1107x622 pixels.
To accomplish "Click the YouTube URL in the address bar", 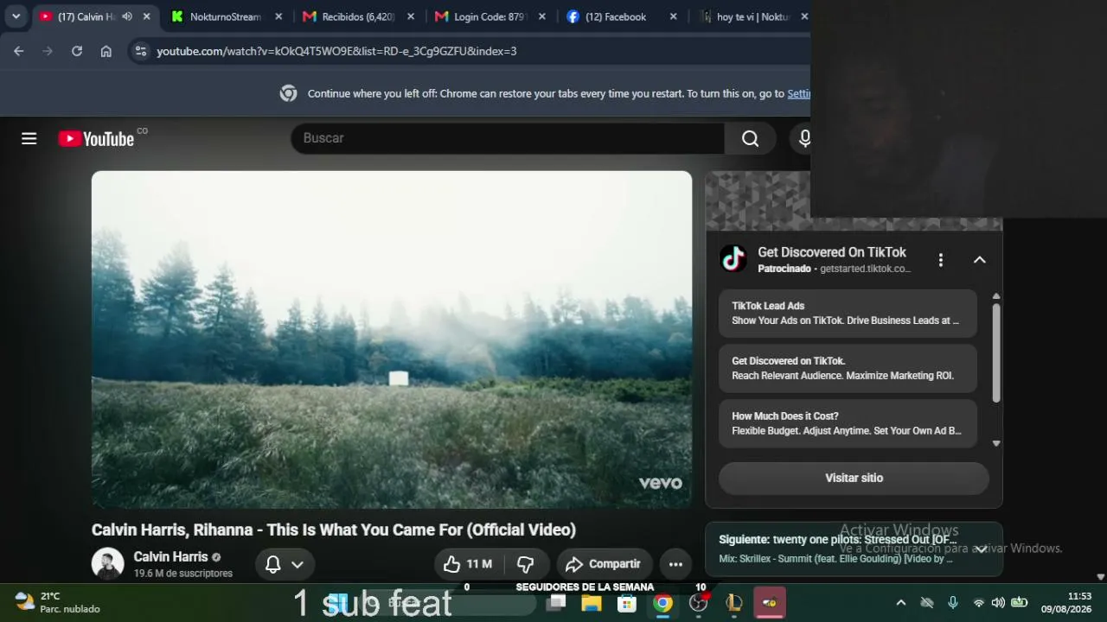I will [336, 51].
